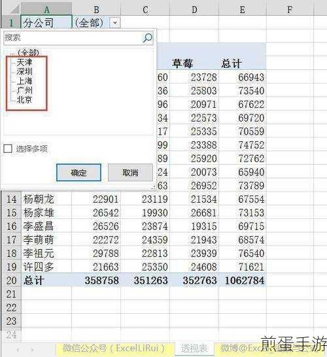This screenshot has width=327, height=357.
Task: Click the cell with name 杨朝龙
Action: click(46, 199)
